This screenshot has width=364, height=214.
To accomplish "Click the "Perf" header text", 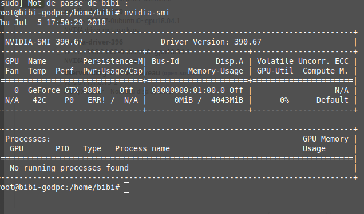I will pos(65,71).
